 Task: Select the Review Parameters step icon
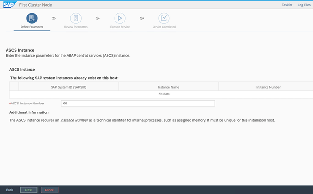point(76,18)
